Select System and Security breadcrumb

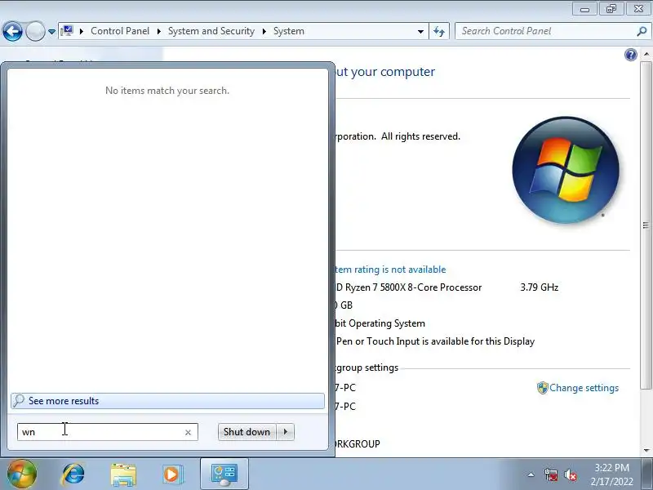pyautogui.click(x=211, y=31)
